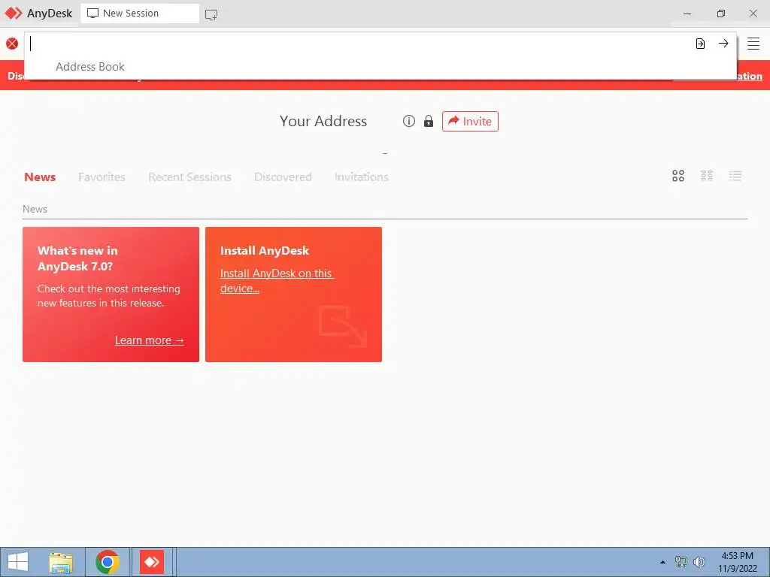The height and width of the screenshot is (577, 770).
Task: Click the taskbar clock showing 4:53 PM
Action: (737, 562)
